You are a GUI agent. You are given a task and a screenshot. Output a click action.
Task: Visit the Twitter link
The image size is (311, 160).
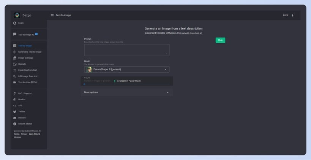22,112
